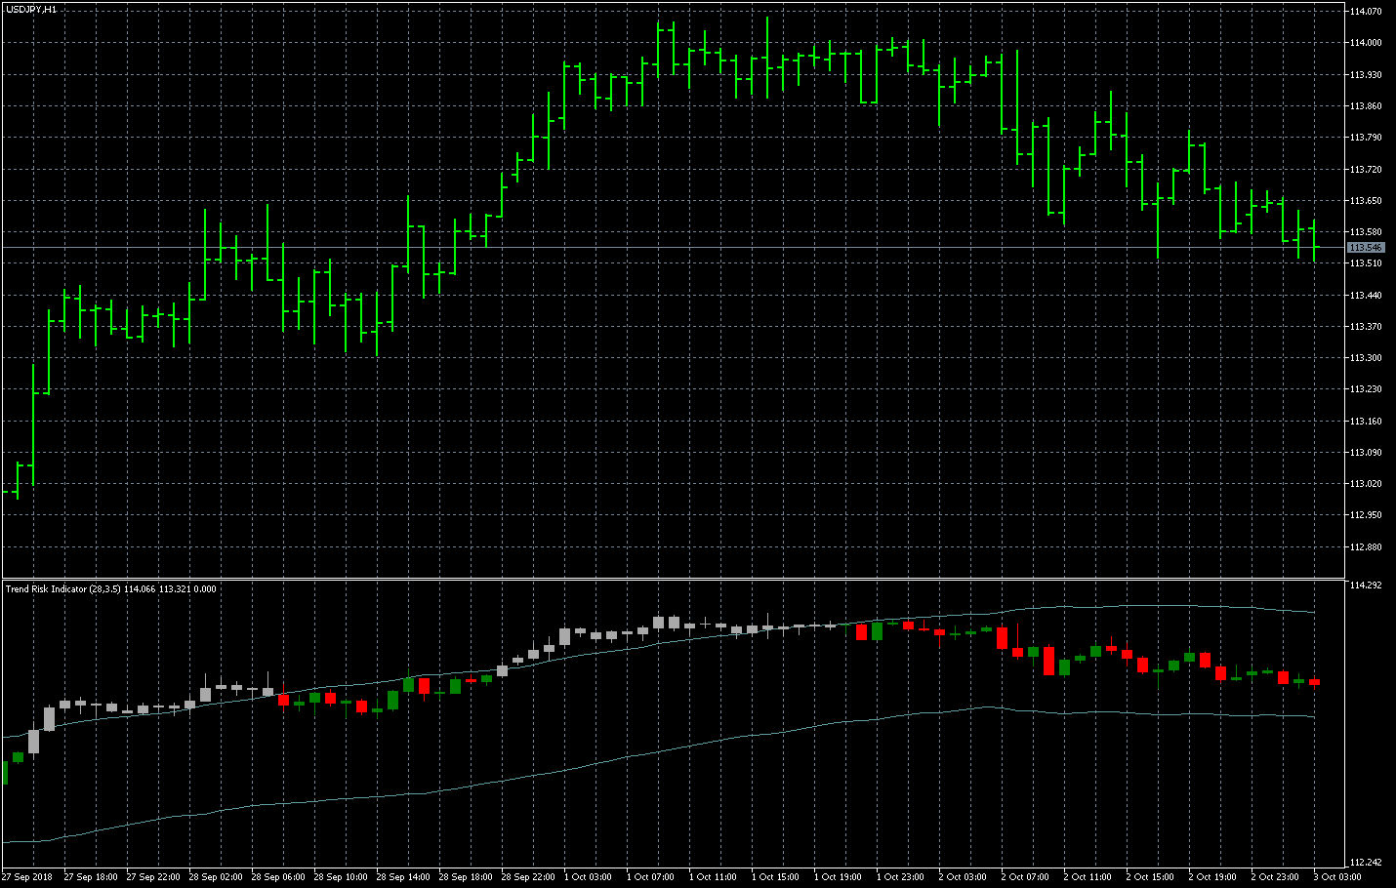Click the 1 Oct 03:00 time marker
Viewport: 1396px width, 888px height.
589,877
